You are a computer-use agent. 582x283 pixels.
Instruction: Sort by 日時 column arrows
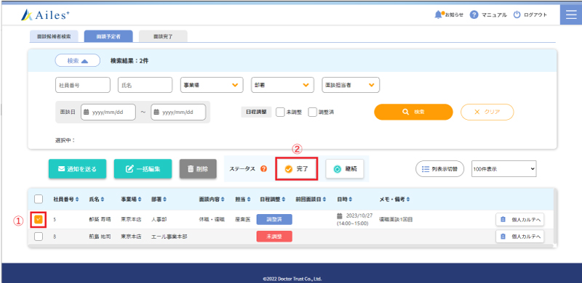click(x=350, y=200)
